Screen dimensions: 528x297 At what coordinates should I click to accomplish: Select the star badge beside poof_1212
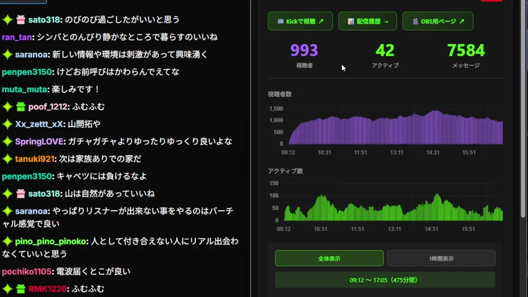pos(7,107)
